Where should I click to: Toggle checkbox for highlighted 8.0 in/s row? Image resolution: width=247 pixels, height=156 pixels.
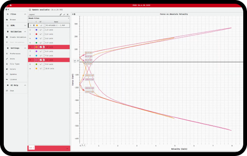click(41, 60)
